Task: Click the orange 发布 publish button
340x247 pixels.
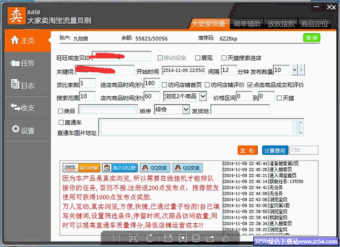Action: (x=247, y=150)
